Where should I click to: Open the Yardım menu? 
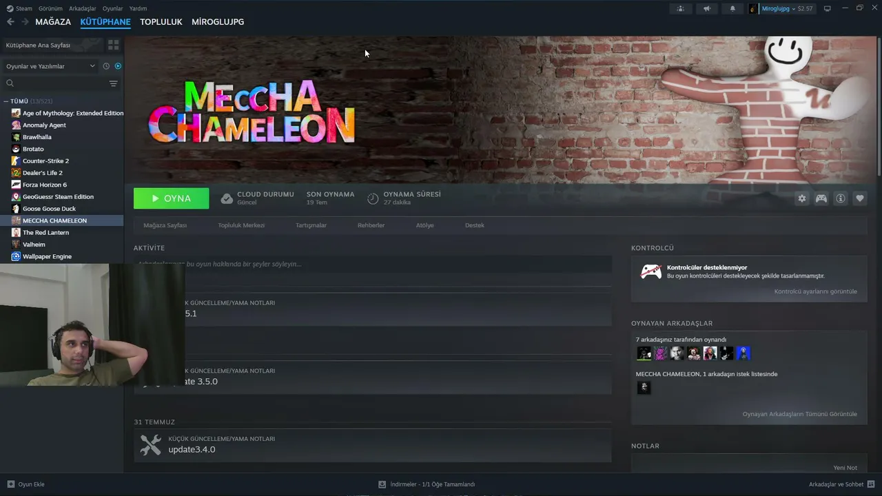[138, 8]
